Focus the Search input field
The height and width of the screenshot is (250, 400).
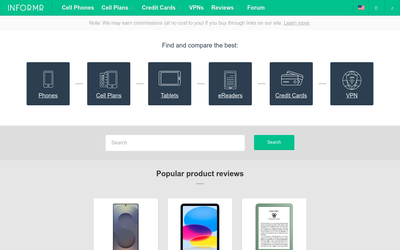[175, 143]
